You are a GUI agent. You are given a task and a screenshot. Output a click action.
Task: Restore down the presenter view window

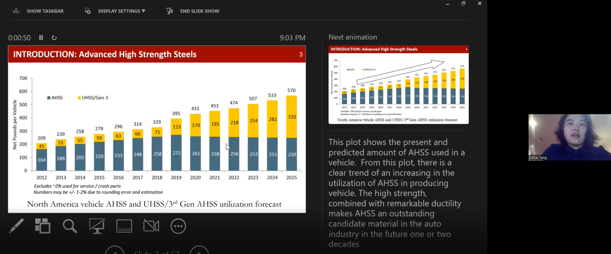pyautogui.click(x=463, y=4)
